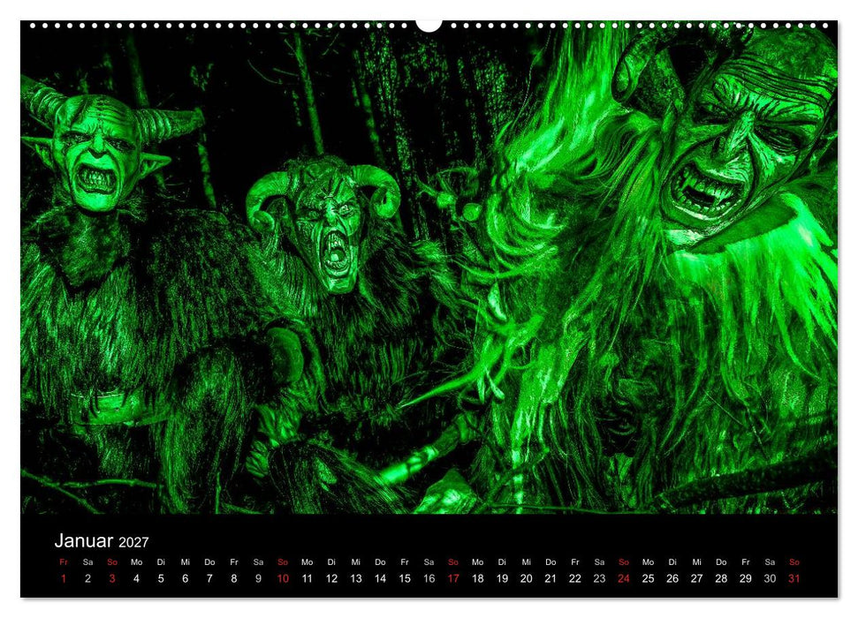Select date 4 on the calendar
This screenshot has height=618, width=858.
[136, 578]
